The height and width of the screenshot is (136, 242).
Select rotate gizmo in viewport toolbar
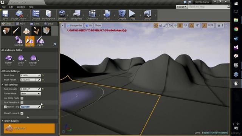[x=160, y=25]
